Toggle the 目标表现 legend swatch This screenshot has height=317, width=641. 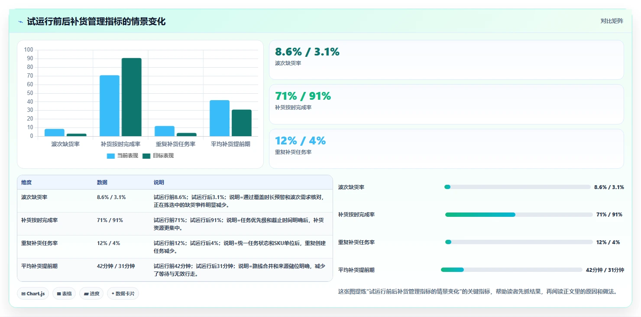(146, 156)
